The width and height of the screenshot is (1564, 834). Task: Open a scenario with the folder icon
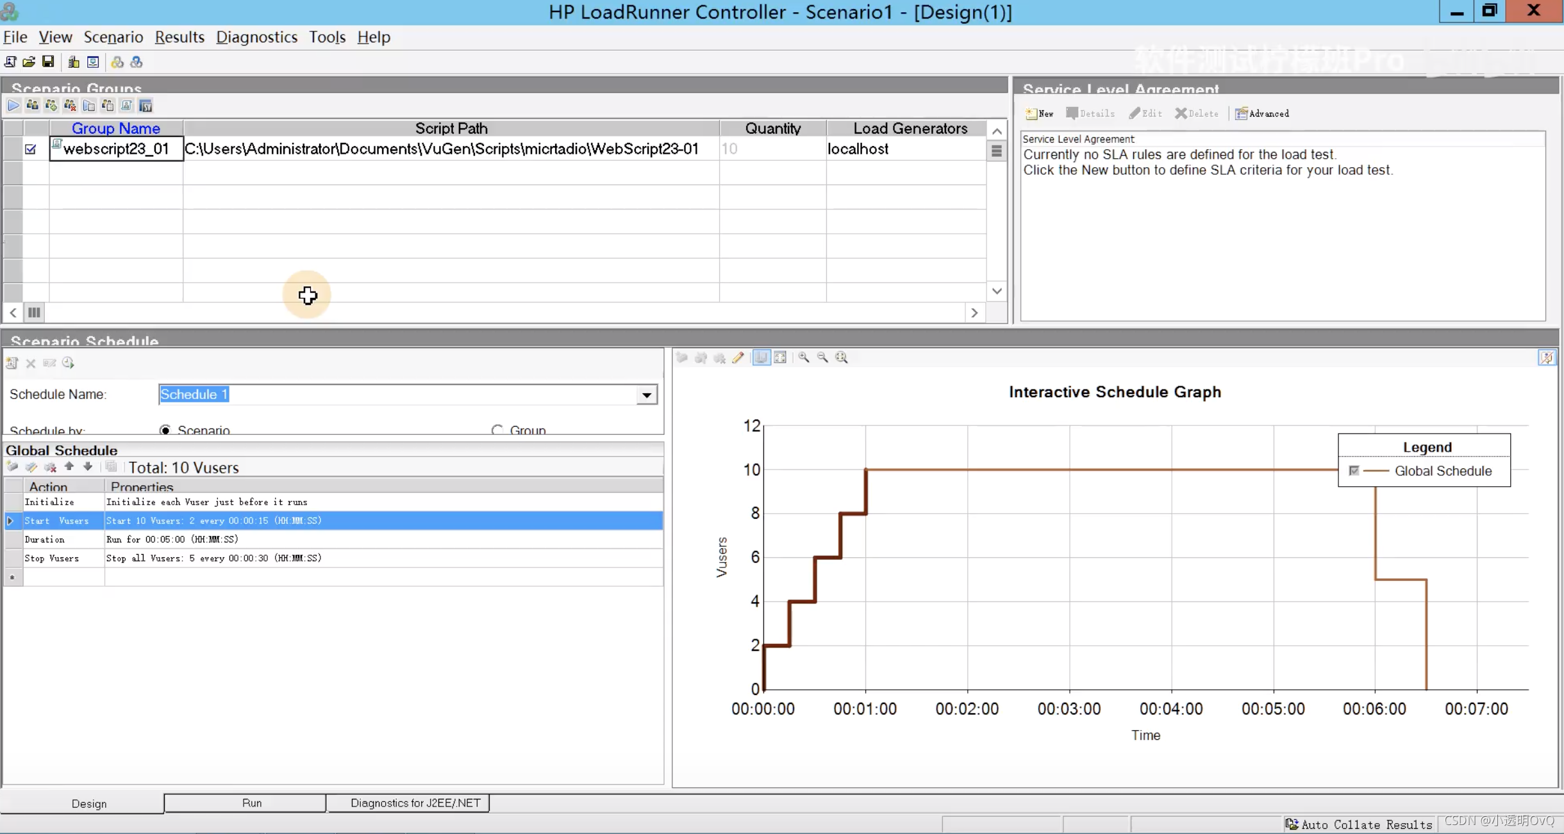click(29, 61)
